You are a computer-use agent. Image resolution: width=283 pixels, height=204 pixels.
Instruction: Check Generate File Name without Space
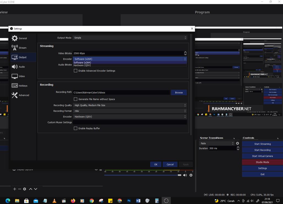point(75,99)
